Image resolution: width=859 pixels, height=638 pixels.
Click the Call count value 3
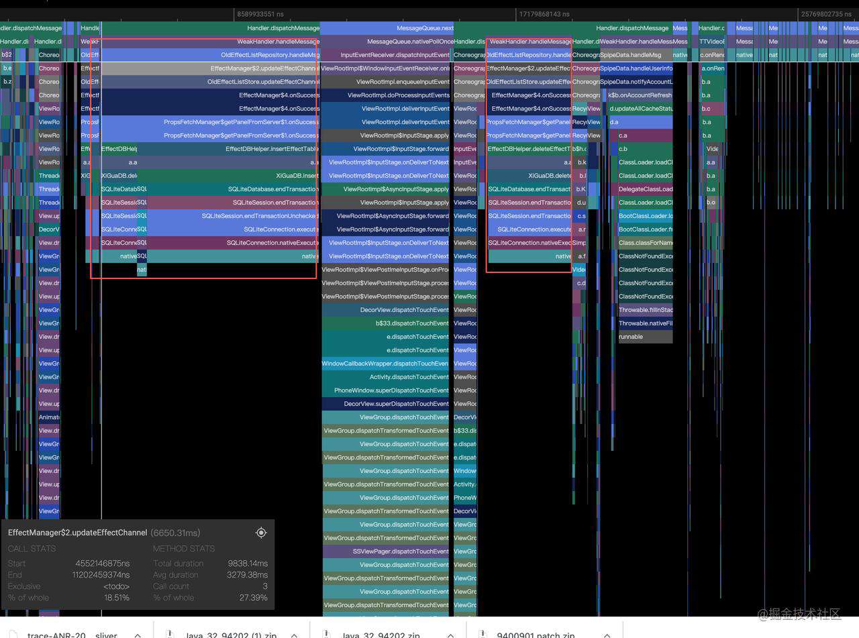coord(265,586)
